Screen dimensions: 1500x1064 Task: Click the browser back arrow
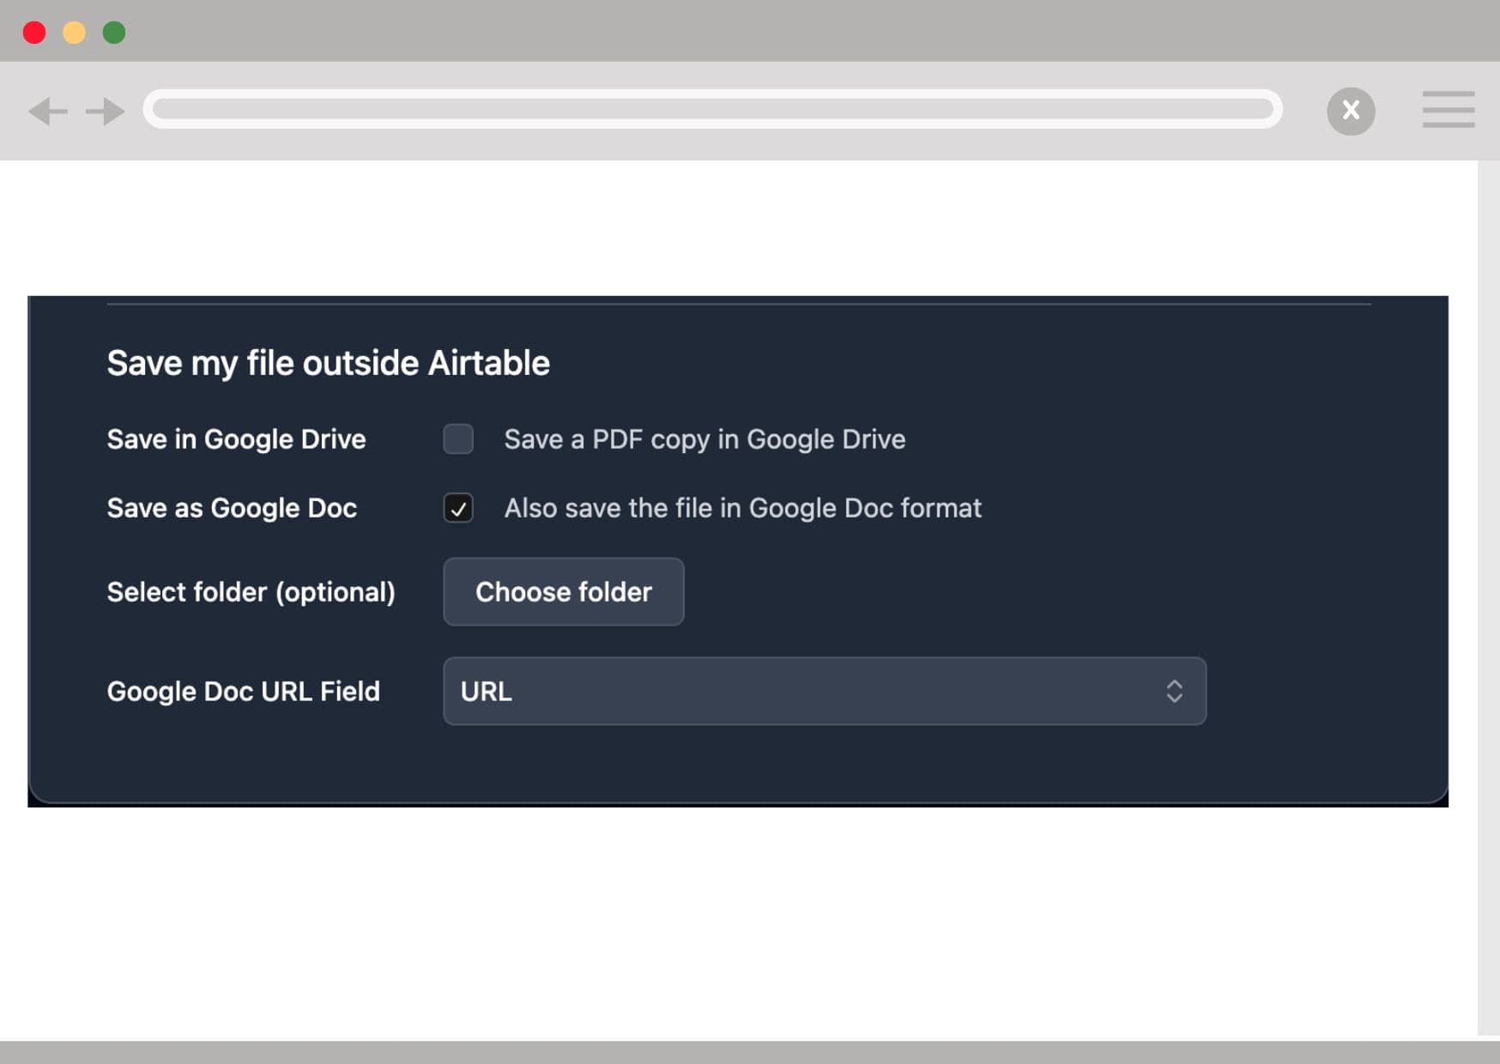48,111
